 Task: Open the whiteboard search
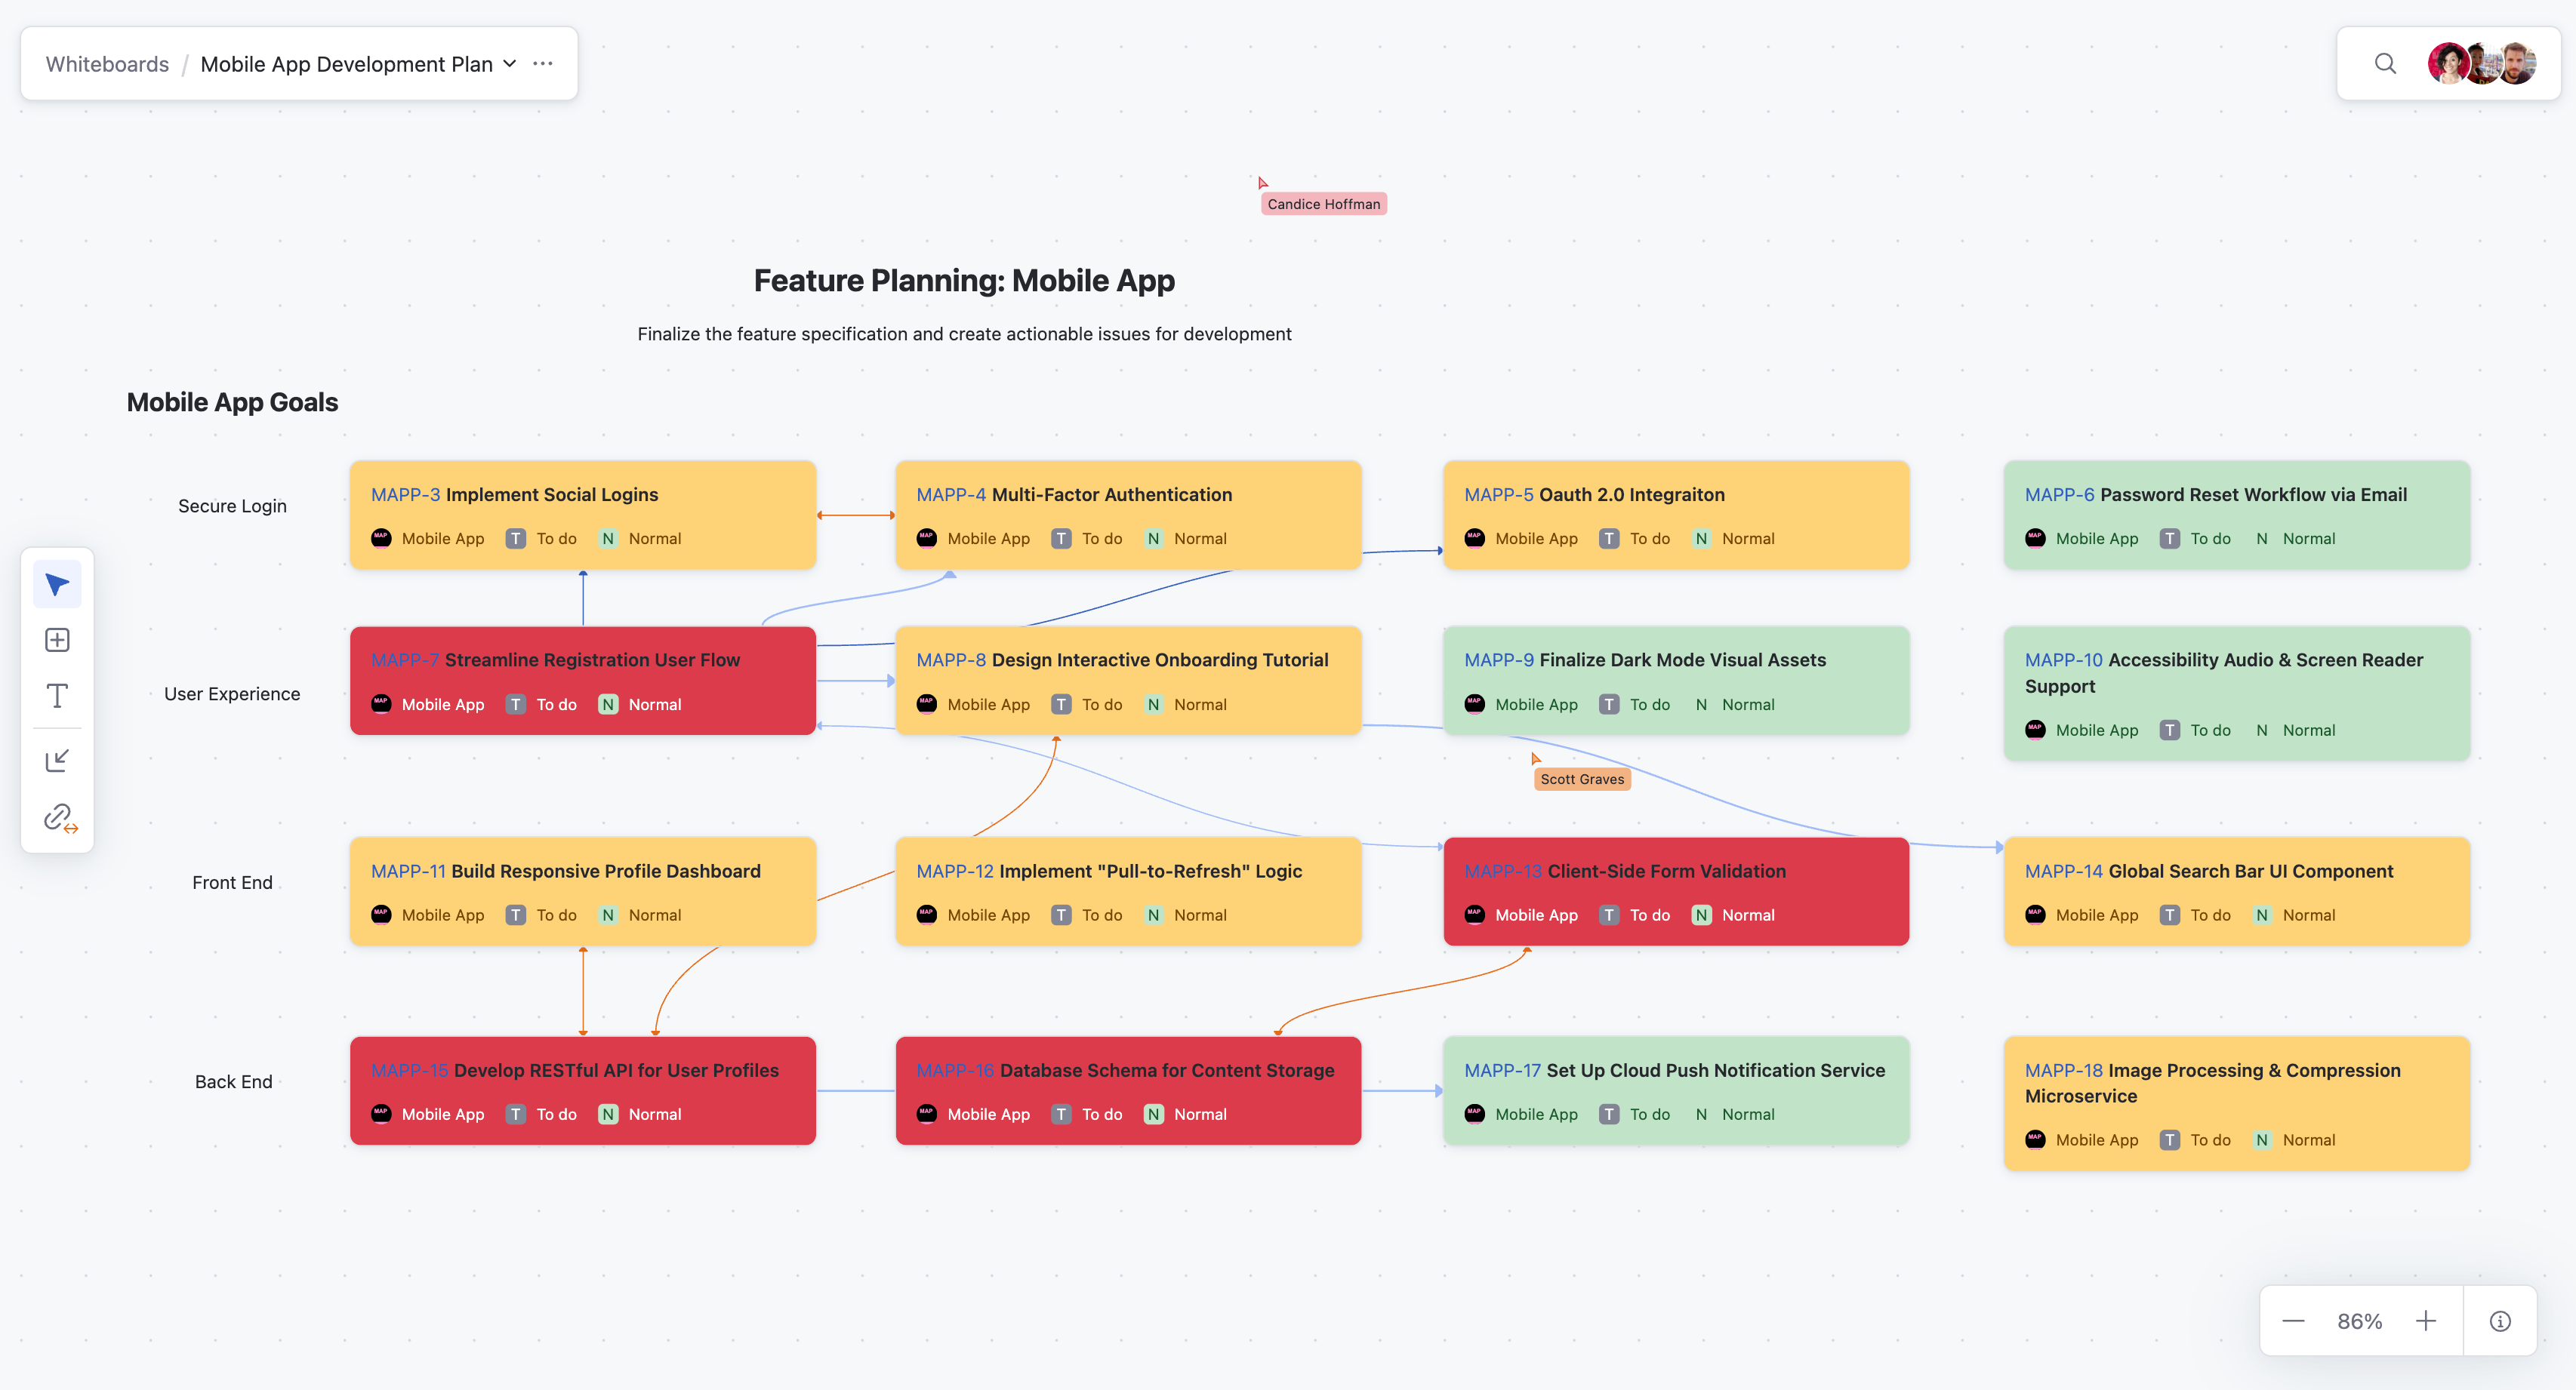2385,64
